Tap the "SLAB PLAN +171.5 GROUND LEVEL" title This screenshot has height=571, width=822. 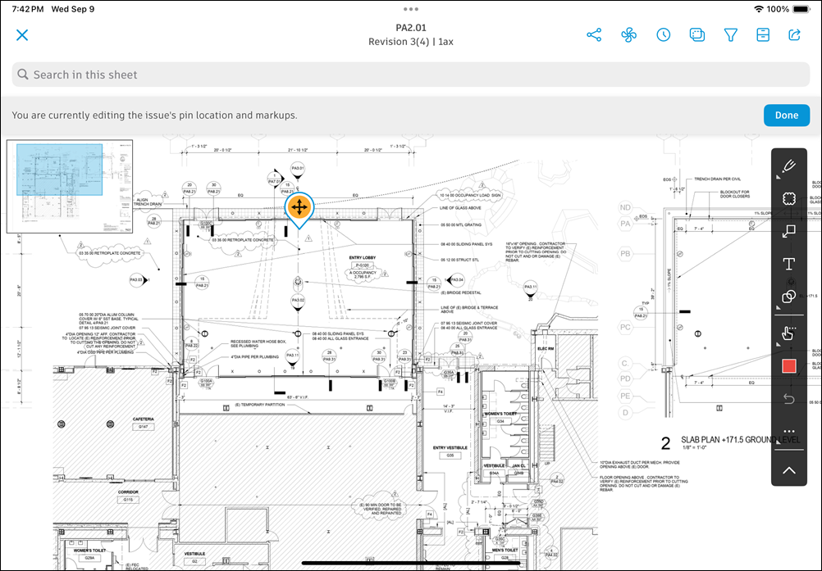tap(740, 440)
